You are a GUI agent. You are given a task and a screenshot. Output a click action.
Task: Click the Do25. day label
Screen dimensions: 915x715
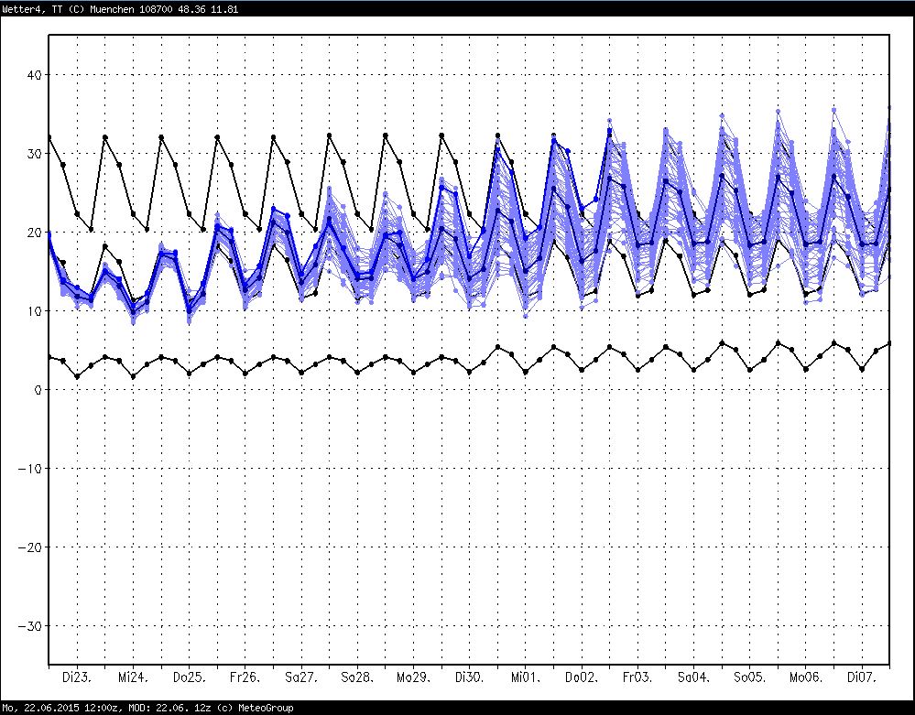(x=188, y=677)
